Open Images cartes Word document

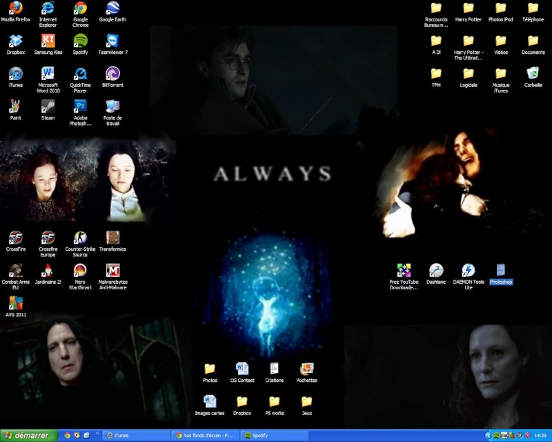[210, 405]
